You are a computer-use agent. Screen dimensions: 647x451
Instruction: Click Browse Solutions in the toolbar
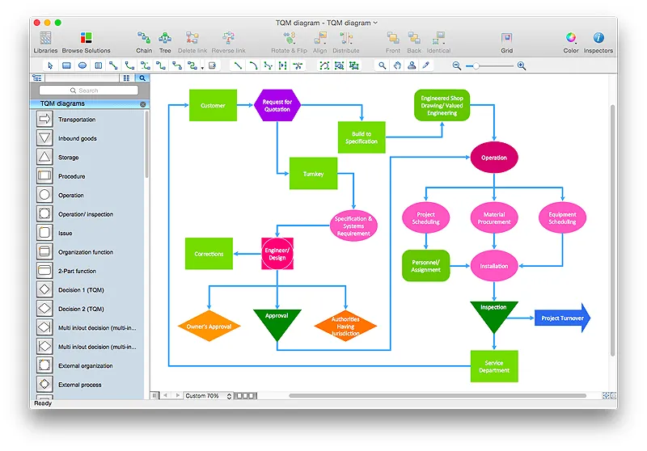point(87,43)
